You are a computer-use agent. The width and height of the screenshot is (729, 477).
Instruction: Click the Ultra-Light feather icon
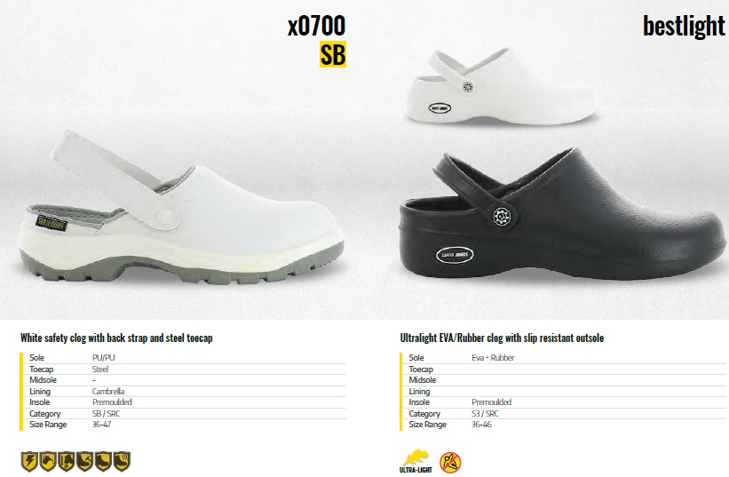(416, 462)
